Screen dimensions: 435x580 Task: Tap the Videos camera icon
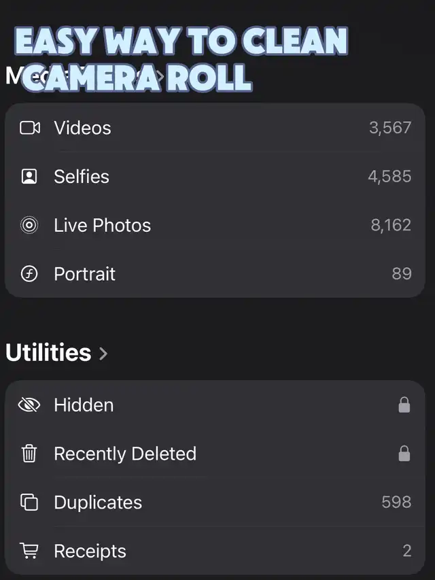pyautogui.click(x=29, y=128)
